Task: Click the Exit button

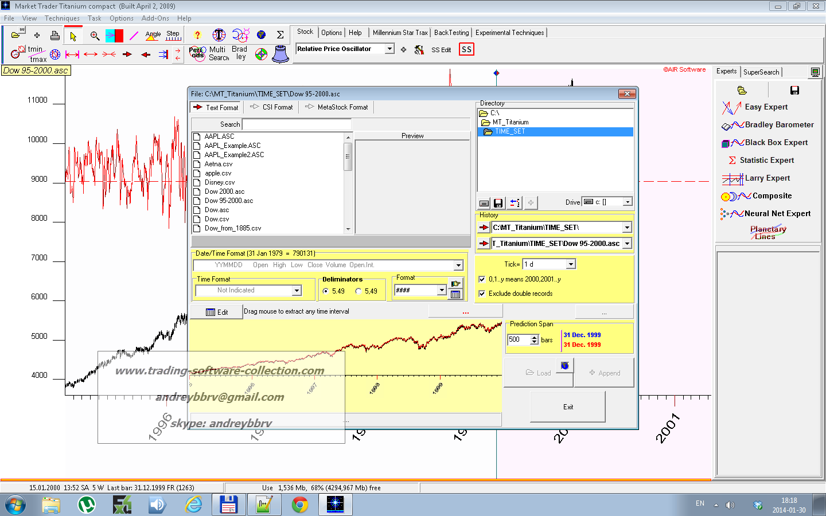Action: (568, 407)
